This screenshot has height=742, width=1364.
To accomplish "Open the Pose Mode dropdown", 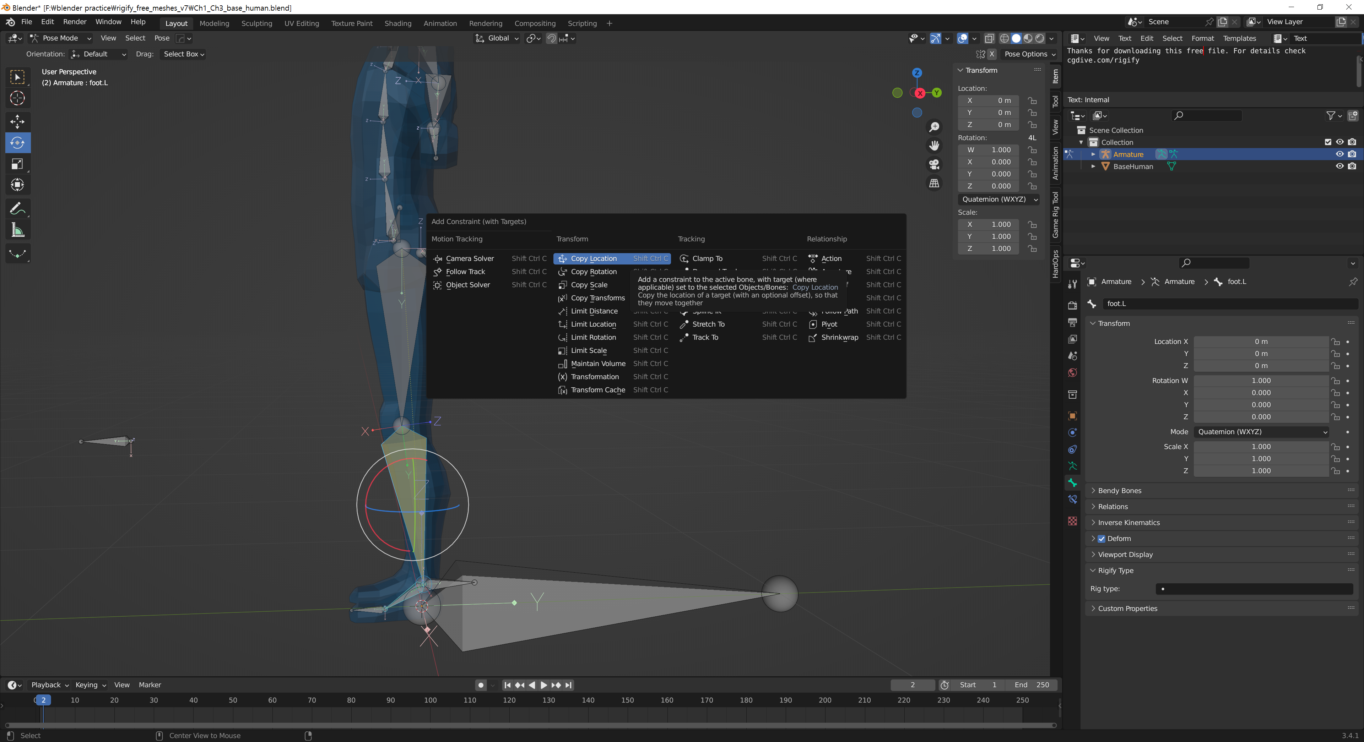I will (60, 38).
